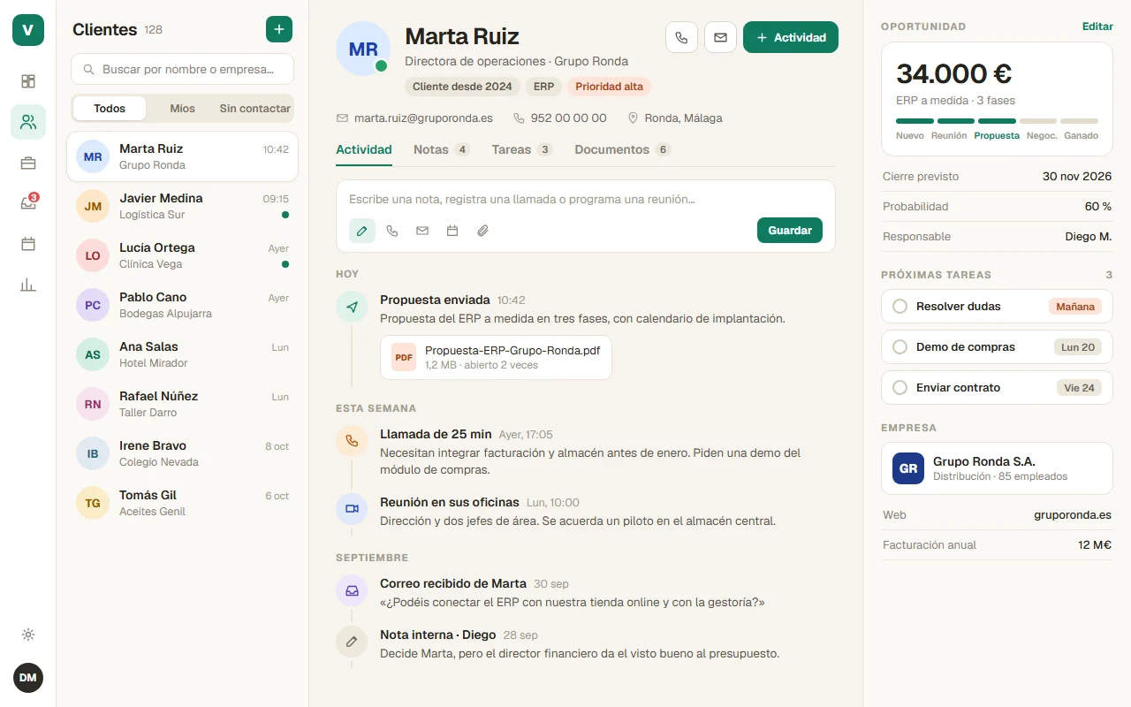Open the Clients people icon in sidebar
Viewport: 1131px width, 707px height.
pos(28,122)
